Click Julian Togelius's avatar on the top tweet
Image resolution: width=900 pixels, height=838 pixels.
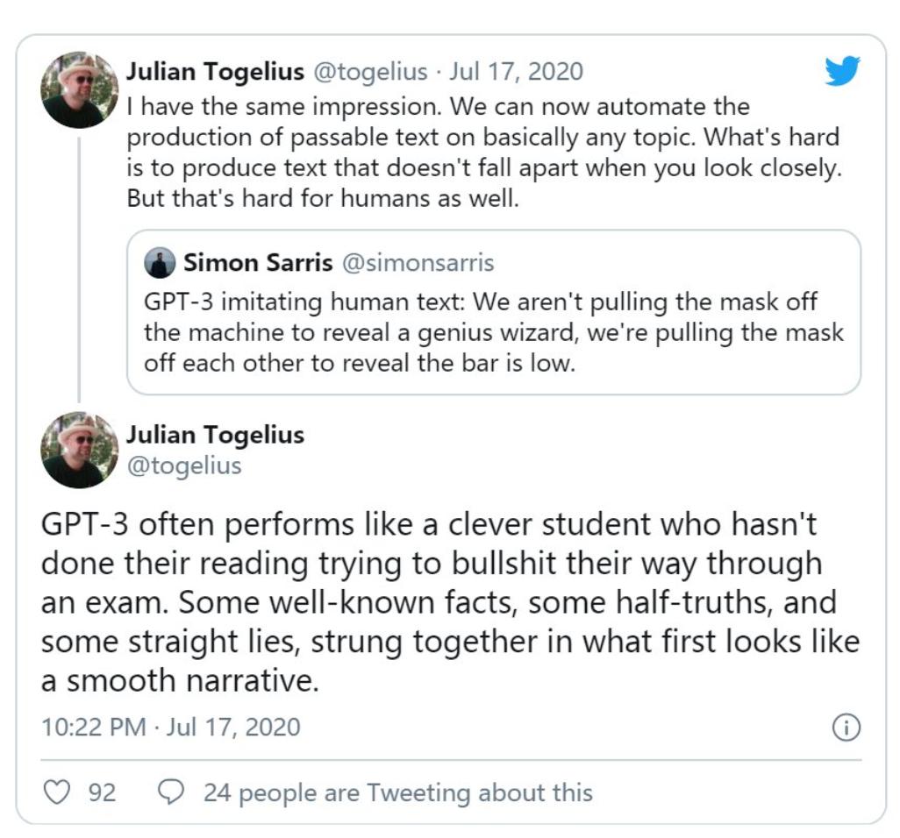point(80,89)
